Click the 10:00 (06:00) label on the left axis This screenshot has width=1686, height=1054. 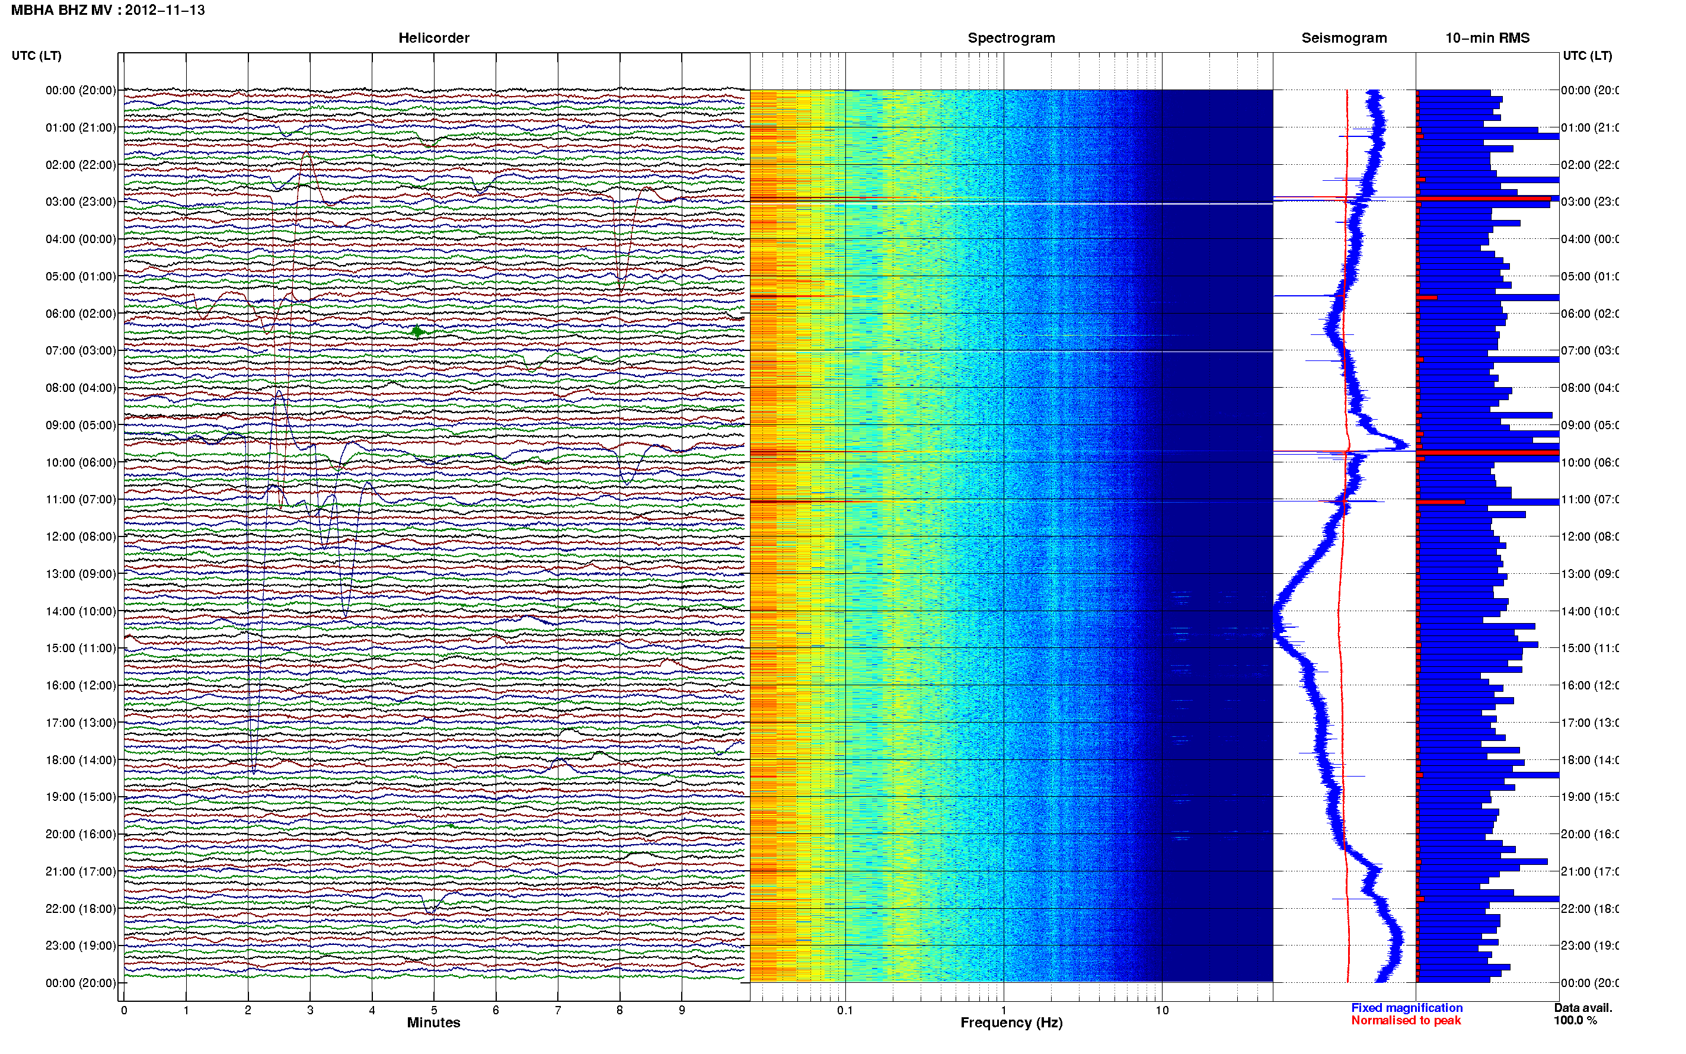(81, 462)
